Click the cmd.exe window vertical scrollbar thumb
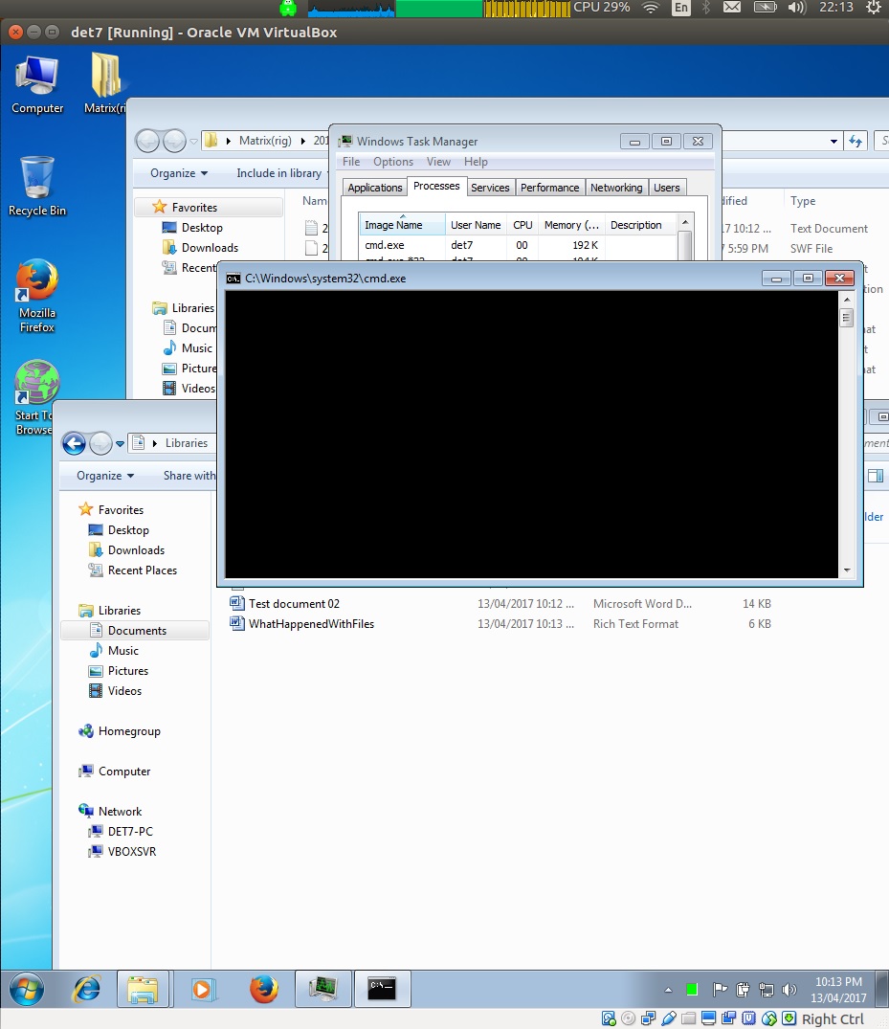The width and height of the screenshot is (889, 1029). (x=846, y=319)
